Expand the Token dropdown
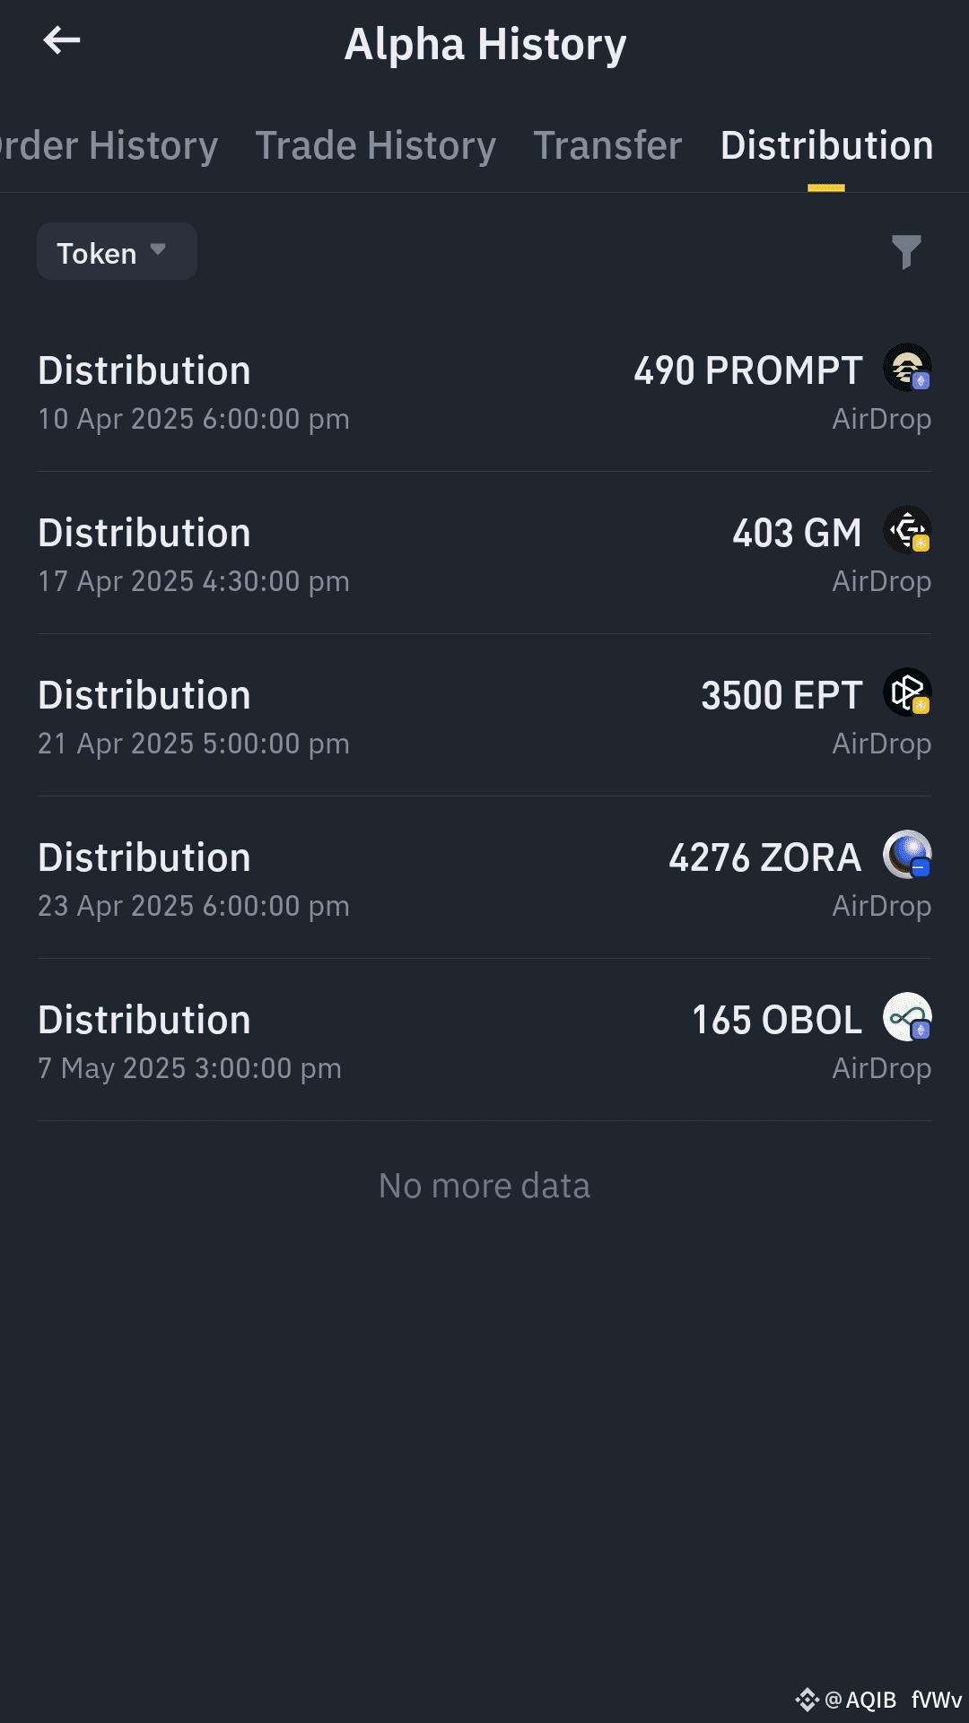The width and height of the screenshot is (969, 1723). point(117,251)
